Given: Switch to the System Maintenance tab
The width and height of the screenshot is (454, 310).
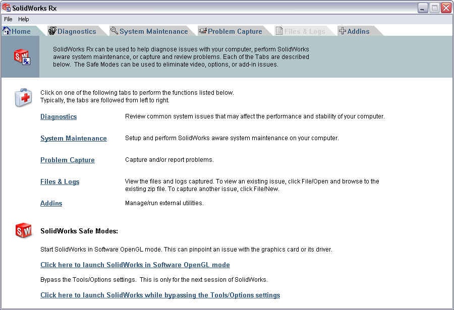Looking at the screenshot, I should coord(154,31).
